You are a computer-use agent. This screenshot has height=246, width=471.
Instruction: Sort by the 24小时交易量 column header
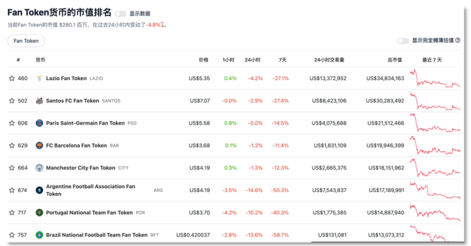point(329,60)
